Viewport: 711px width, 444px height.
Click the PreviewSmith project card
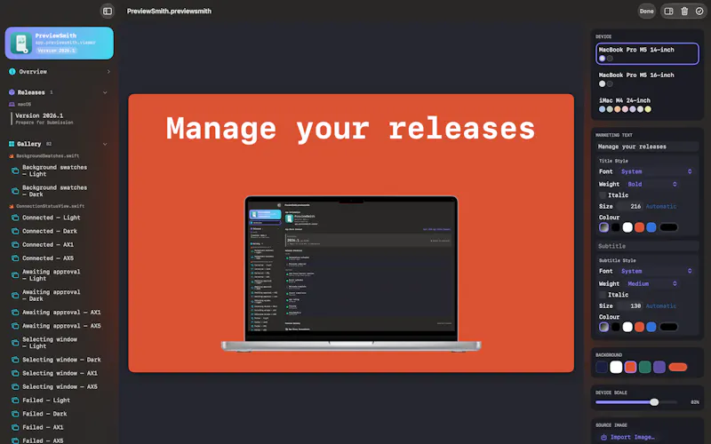pos(59,43)
